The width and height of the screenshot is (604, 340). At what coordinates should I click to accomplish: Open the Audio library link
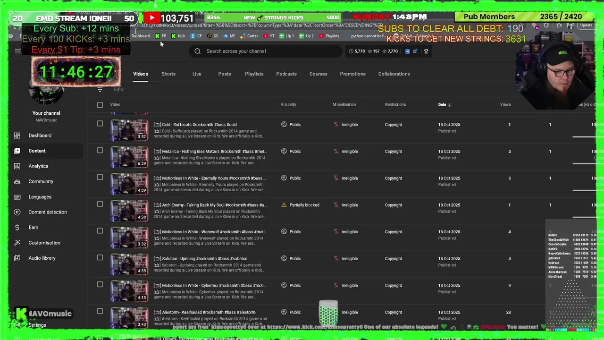(42, 258)
